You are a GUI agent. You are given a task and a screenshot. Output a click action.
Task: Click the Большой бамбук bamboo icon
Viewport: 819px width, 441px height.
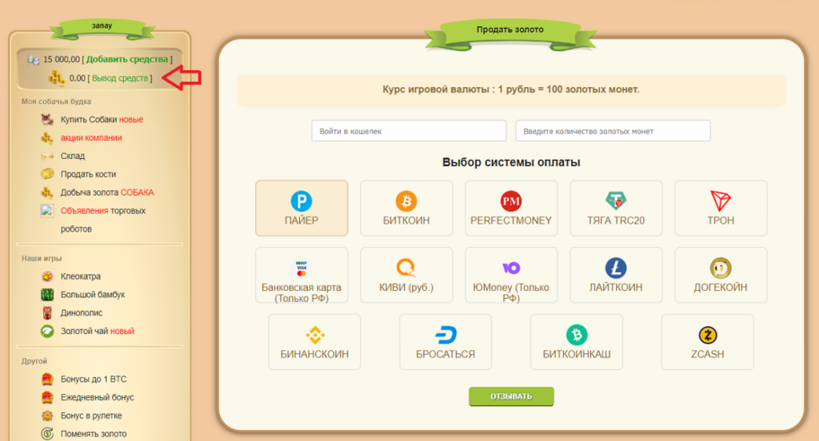[47, 295]
